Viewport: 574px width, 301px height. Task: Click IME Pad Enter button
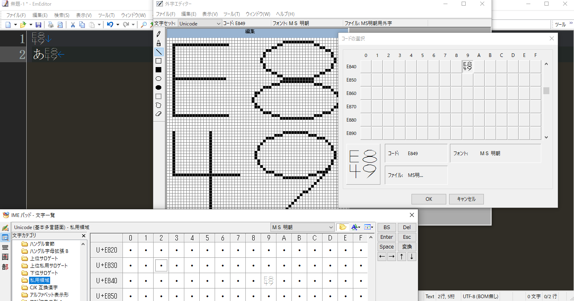(387, 237)
